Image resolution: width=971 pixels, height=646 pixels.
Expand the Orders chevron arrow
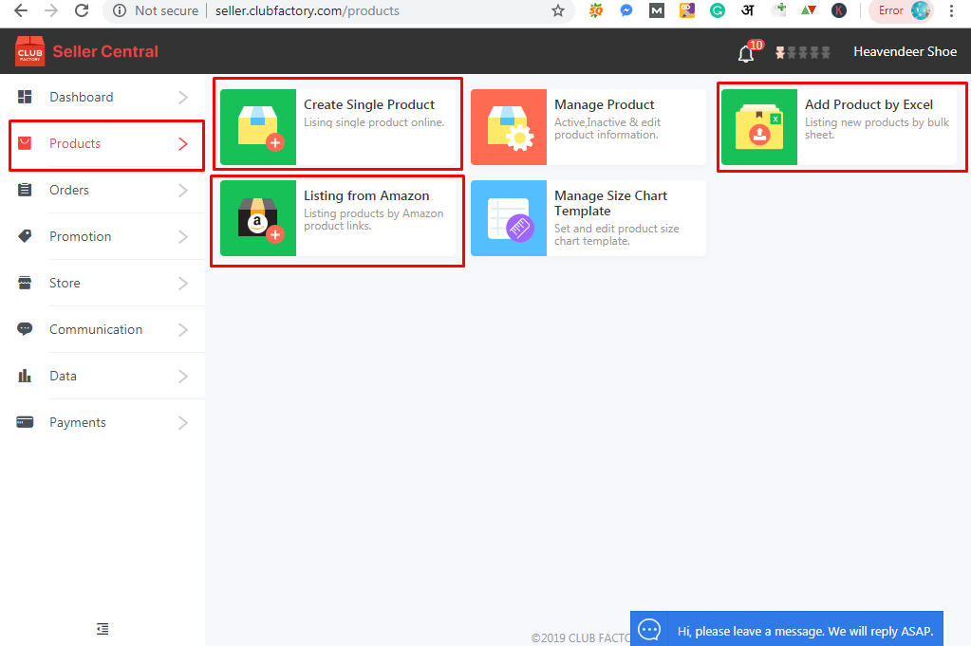click(183, 191)
